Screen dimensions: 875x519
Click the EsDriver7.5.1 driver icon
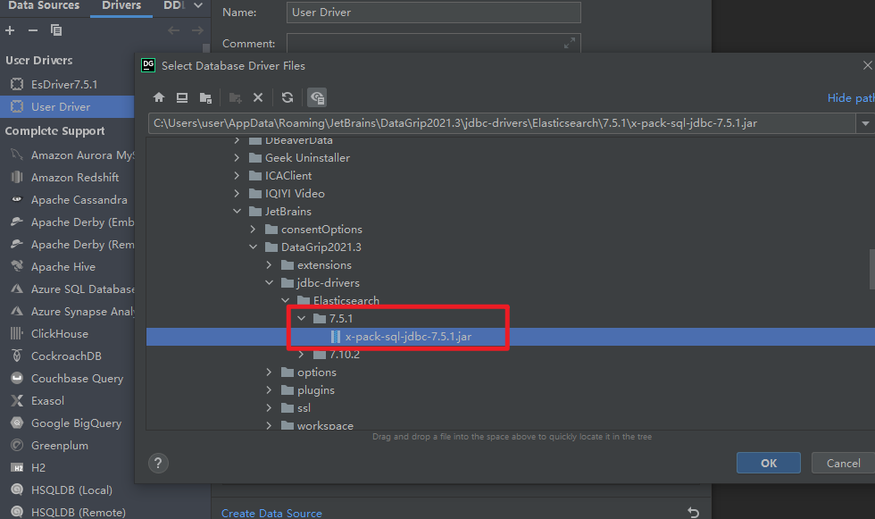[x=17, y=84]
